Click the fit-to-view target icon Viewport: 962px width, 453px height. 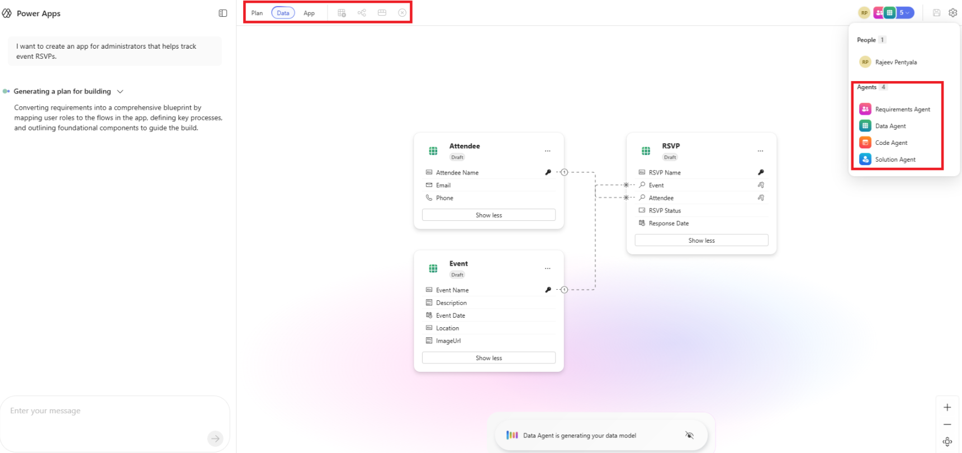pos(947,442)
